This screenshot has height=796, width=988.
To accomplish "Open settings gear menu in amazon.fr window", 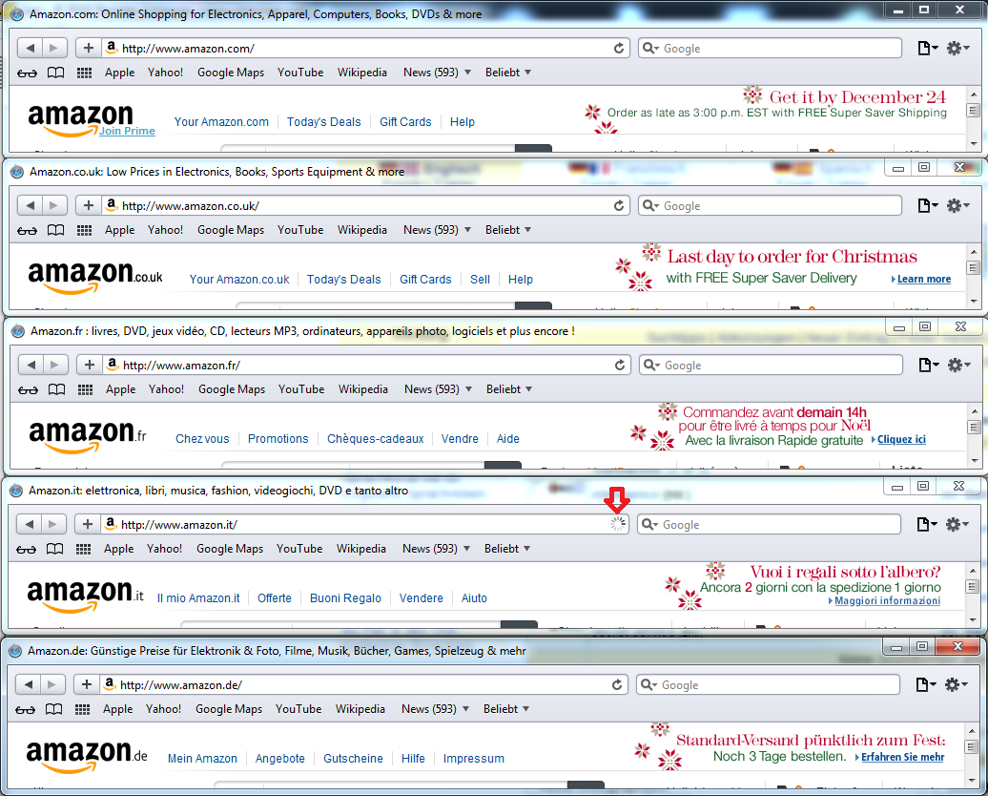I will (959, 366).
